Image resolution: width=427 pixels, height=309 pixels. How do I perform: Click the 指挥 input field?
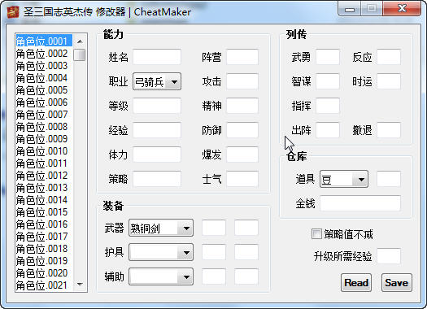[x=328, y=106]
